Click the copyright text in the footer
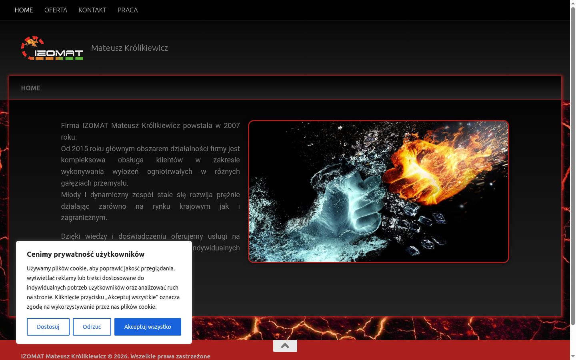The image size is (576, 360). pos(116,356)
